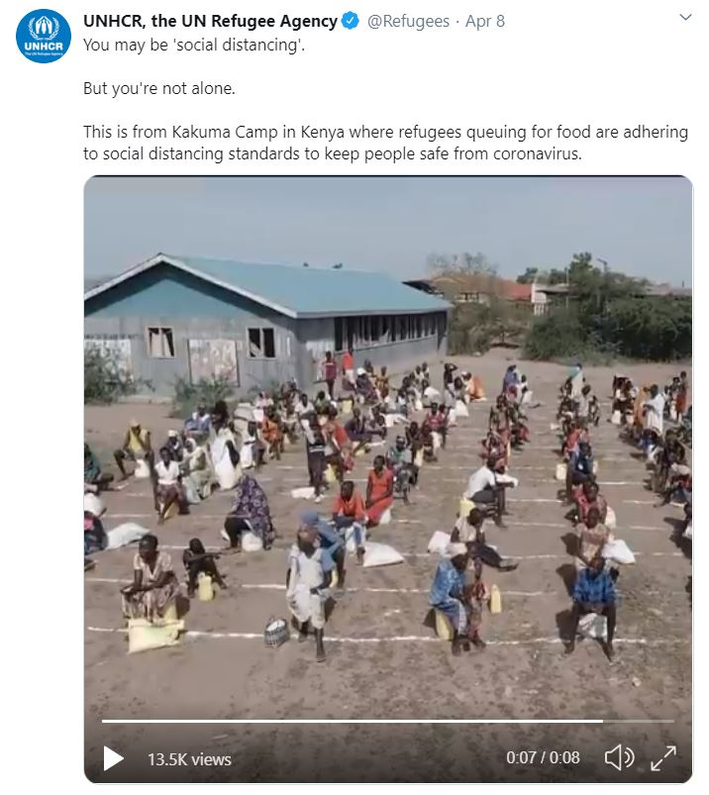
Task: Click the unplayed end of the progress bar
Action: [x=639, y=721]
